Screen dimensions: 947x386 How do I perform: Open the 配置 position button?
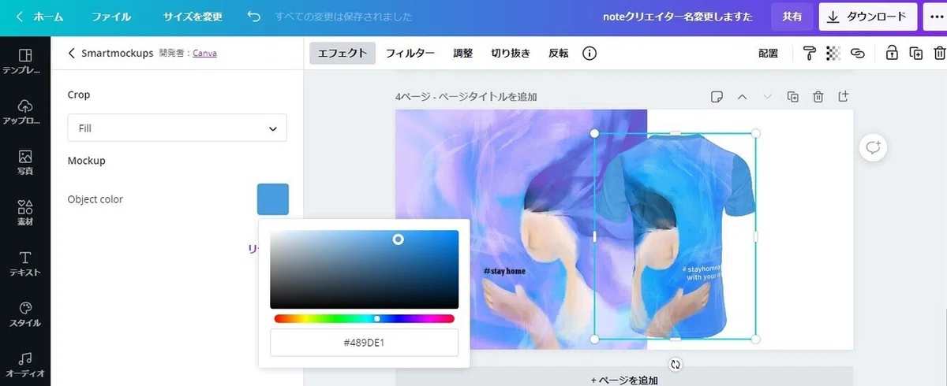click(768, 54)
